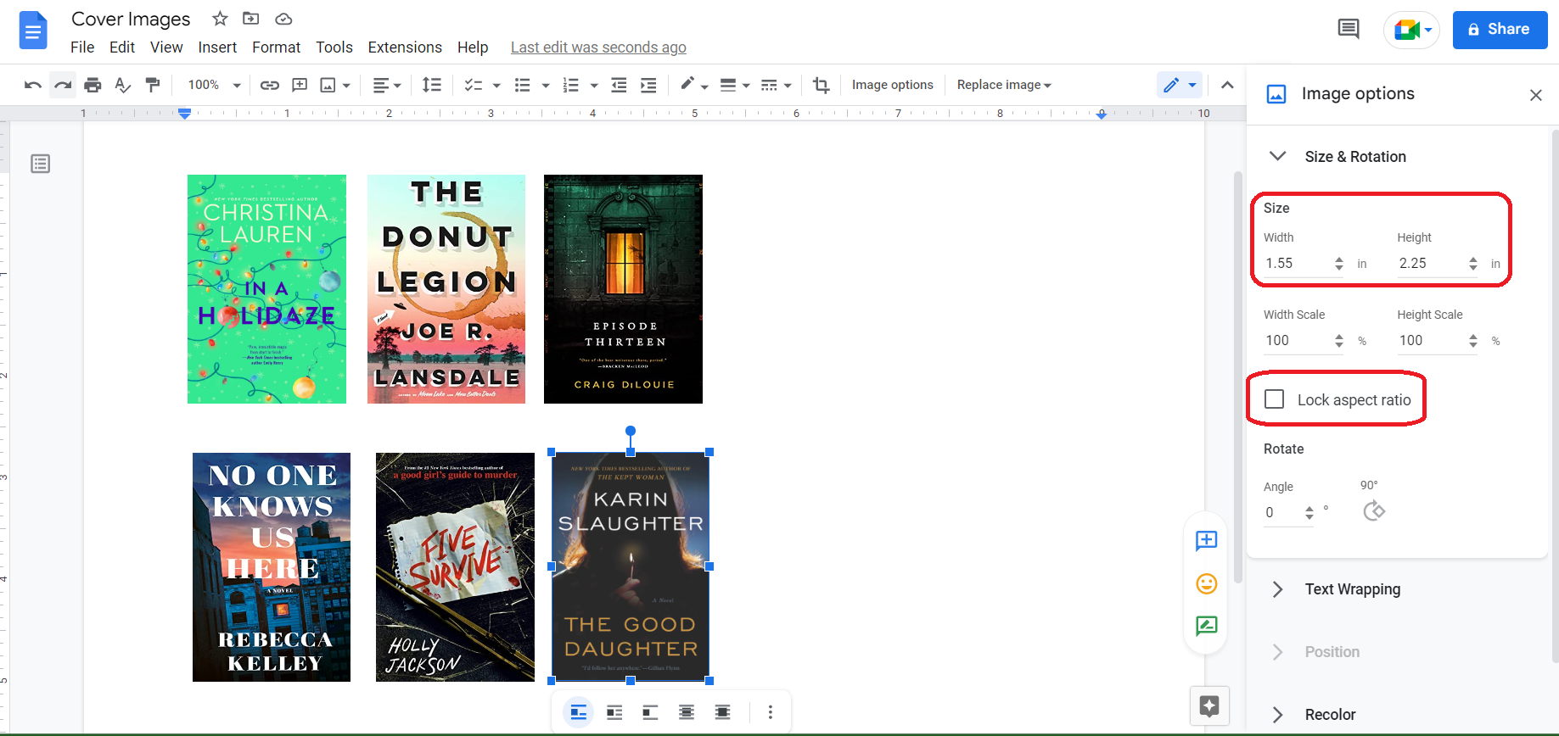This screenshot has height=736, width=1559.
Task: Click the spelling and grammar check icon
Action: (x=122, y=85)
